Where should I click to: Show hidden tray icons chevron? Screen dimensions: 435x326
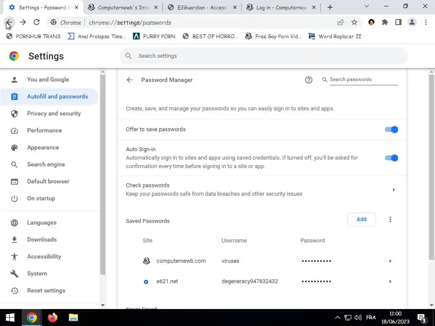338,318
